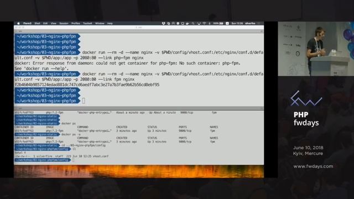Open the Wi-Fi status menu
354x199 pixels.
(x=204, y=23)
